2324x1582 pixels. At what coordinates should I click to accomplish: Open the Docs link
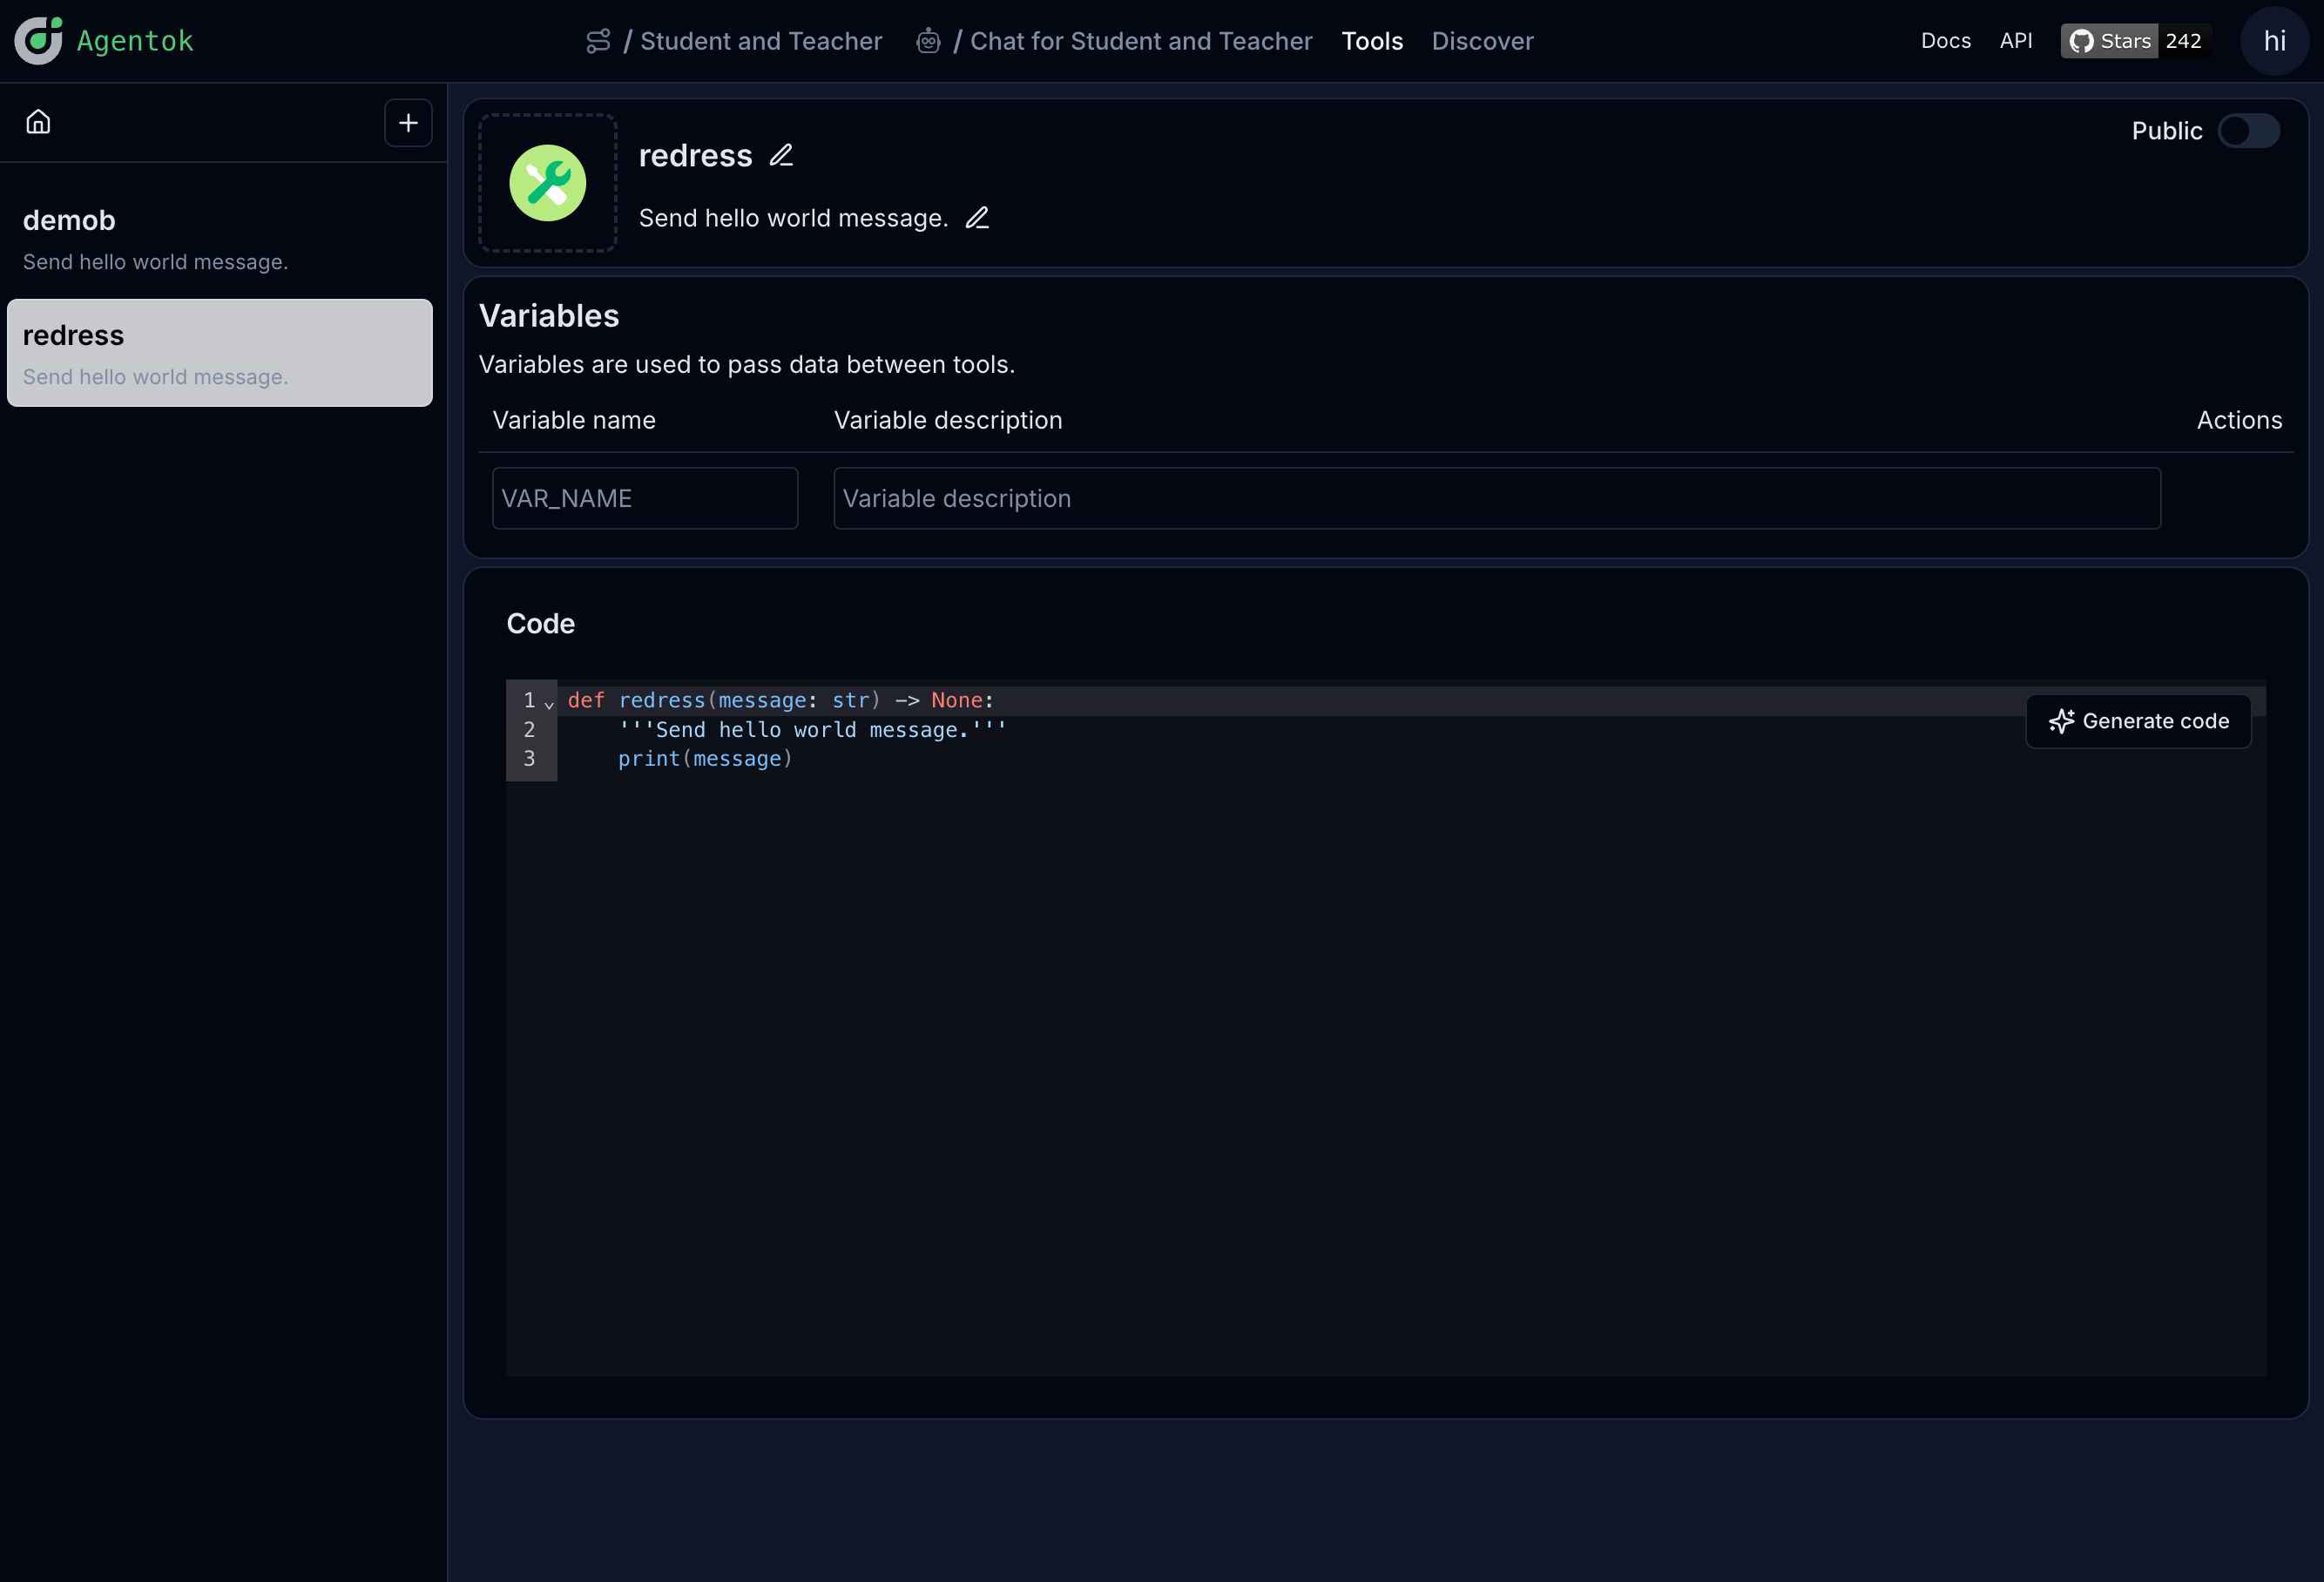tap(1945, 41)
